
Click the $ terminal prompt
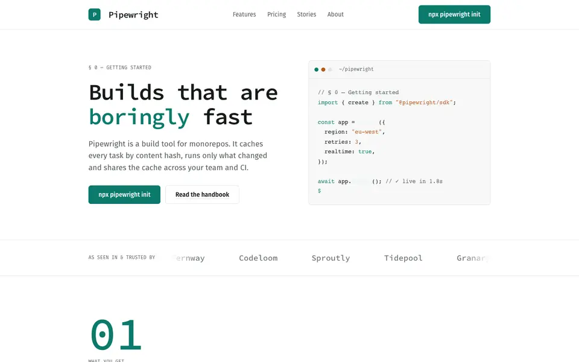click(x=320, y=191)
